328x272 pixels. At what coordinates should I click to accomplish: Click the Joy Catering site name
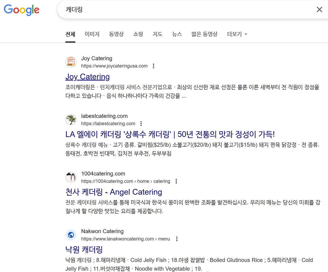[x=97, y=58]
